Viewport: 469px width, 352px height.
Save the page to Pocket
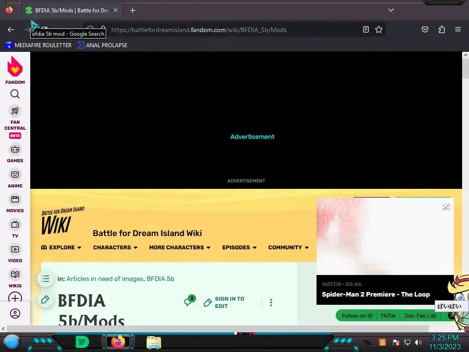425,29
